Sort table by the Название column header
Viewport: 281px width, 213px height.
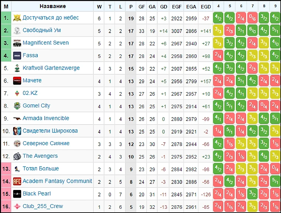tap(53, 7)
